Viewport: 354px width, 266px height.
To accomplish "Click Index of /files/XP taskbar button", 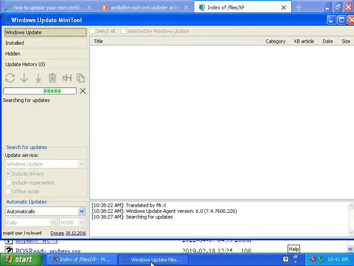I will tap(82, 260).
